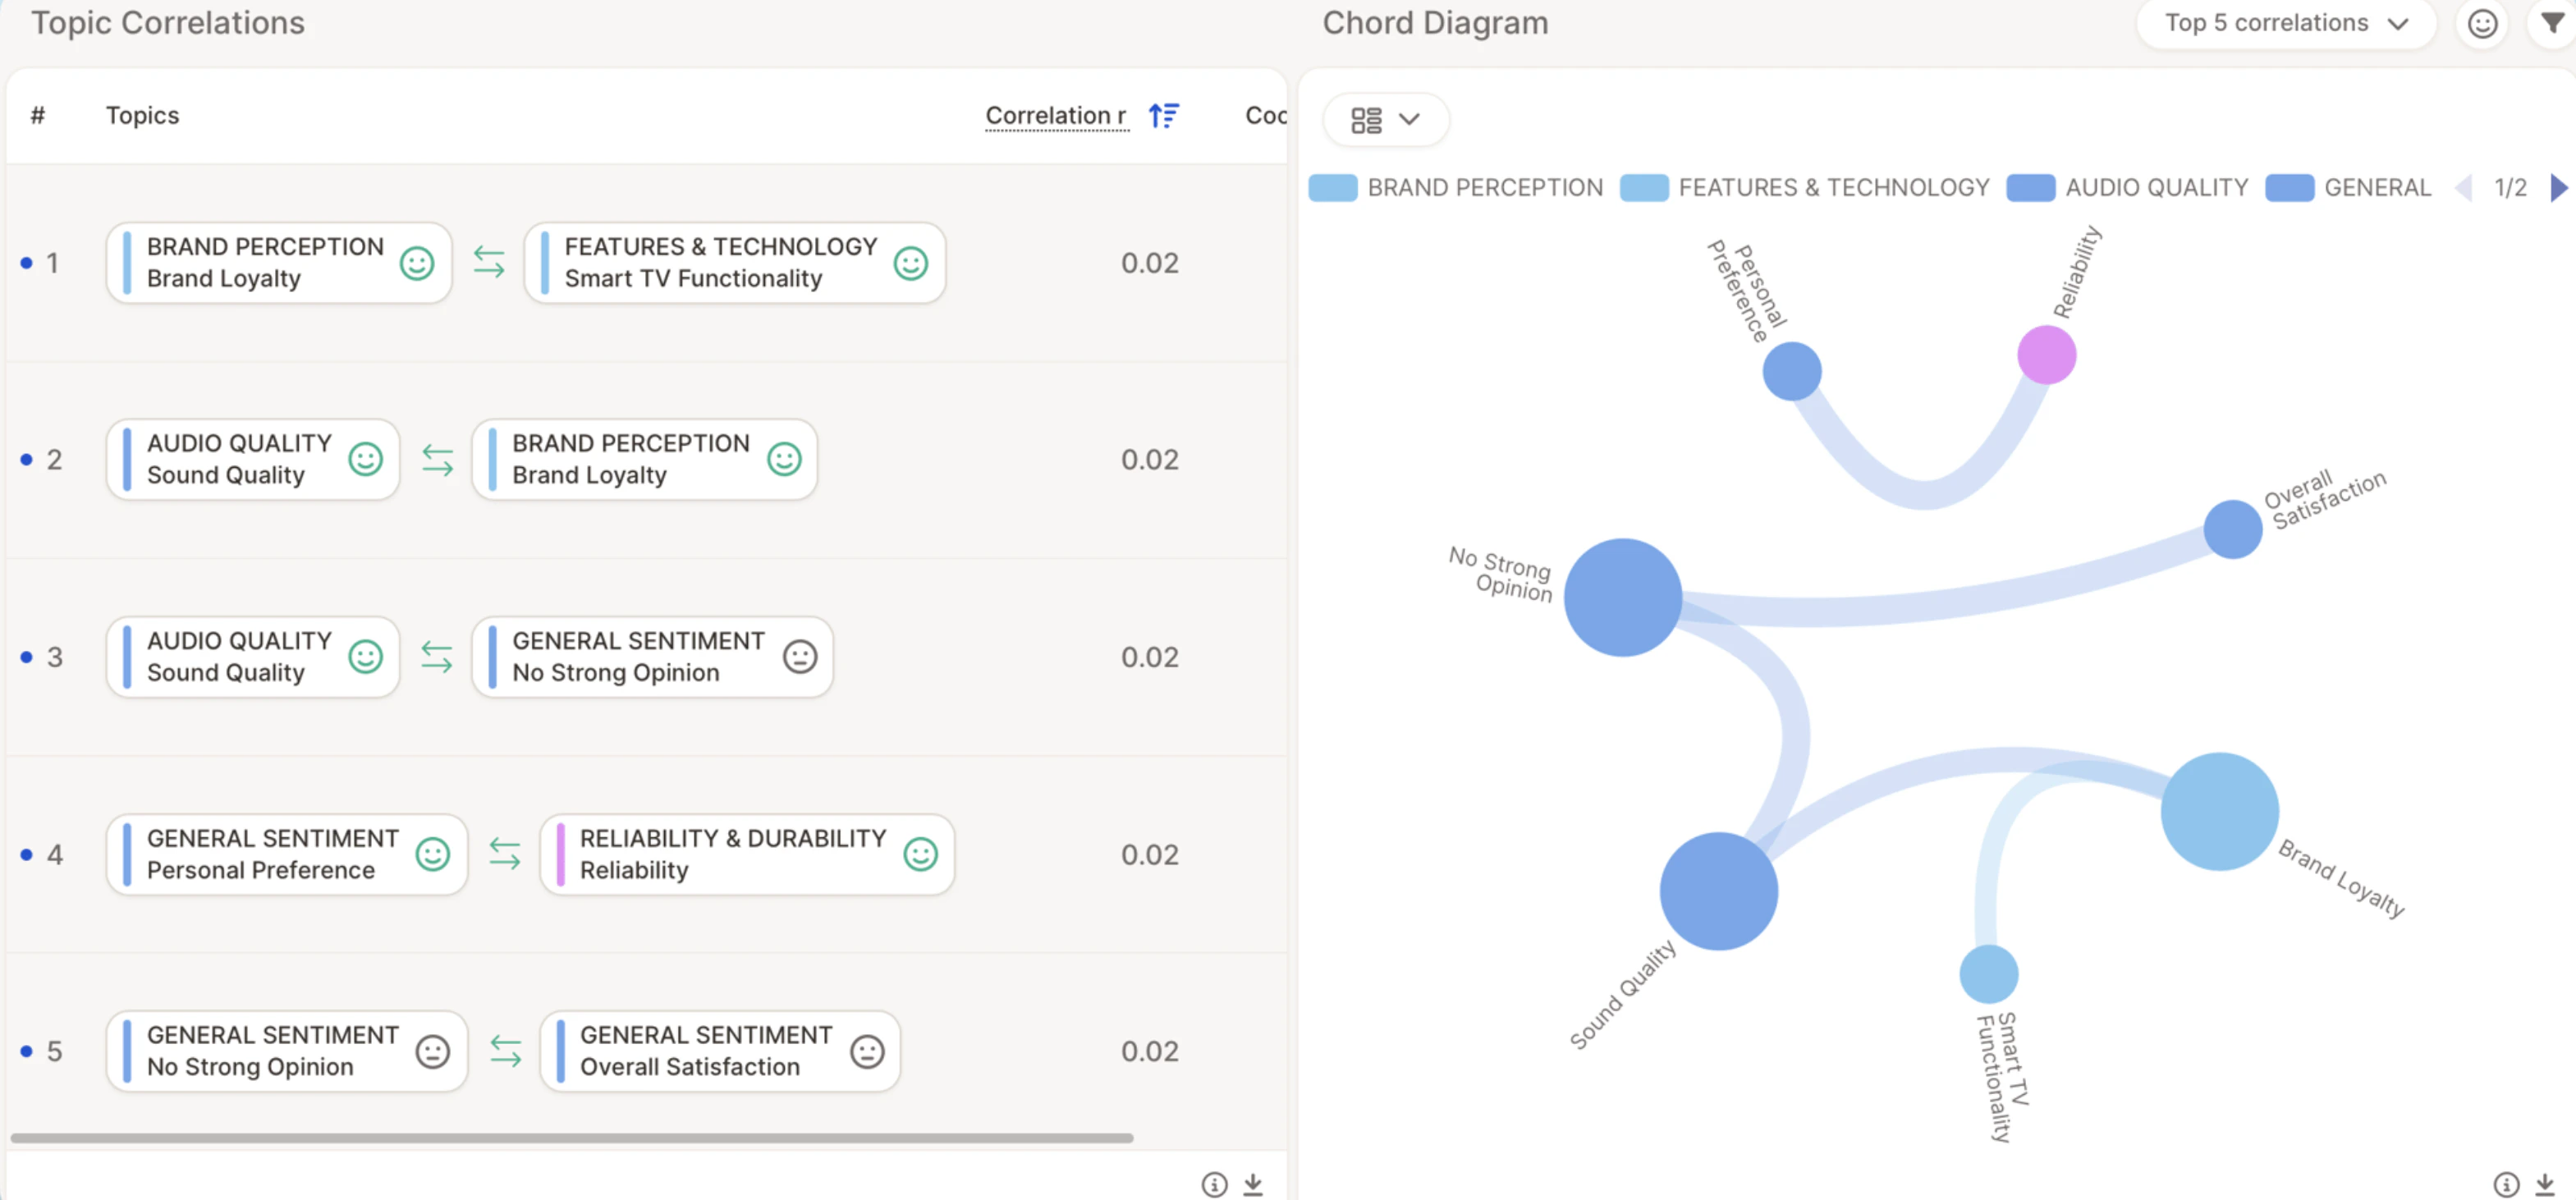2576x1200 pixels.
Task: Click row 3 Sound Quality smiley icon
Action: (x=365, y=657)
